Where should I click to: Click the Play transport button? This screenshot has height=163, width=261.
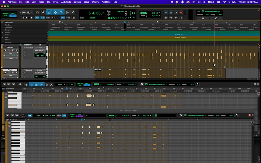[x=176, y=12]
